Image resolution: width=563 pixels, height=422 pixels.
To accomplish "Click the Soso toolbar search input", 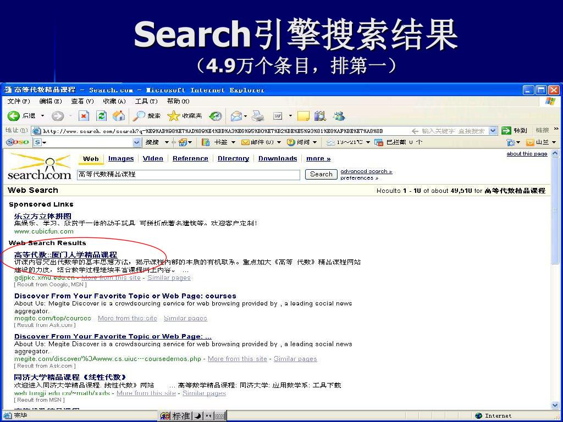I will [x=87, y=142].
